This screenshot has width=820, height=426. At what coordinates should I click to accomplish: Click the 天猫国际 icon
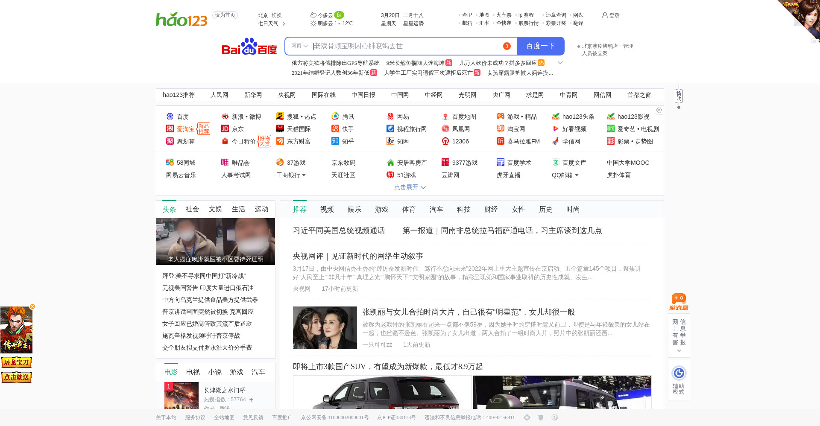coord(280,128)
